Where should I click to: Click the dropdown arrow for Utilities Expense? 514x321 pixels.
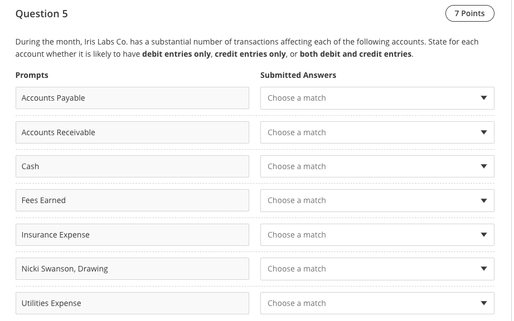[x=483, y=303]
